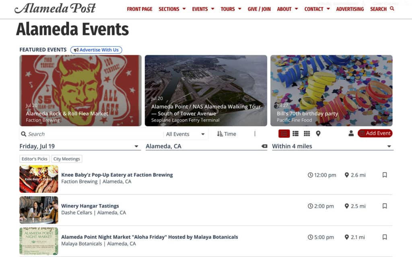This screenshot has height=257, width=412.
Task: Open the All Events category dropdown
Action: 185,134
